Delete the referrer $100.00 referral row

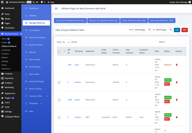point(176,82)
